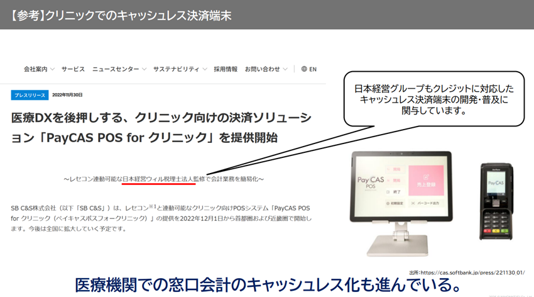Expand the お問い合わせ chevron

(285, 69)
